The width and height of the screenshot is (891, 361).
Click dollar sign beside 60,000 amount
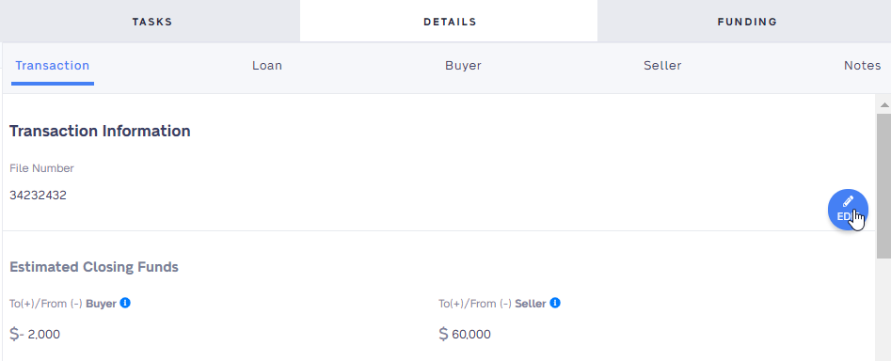(444, 334)
